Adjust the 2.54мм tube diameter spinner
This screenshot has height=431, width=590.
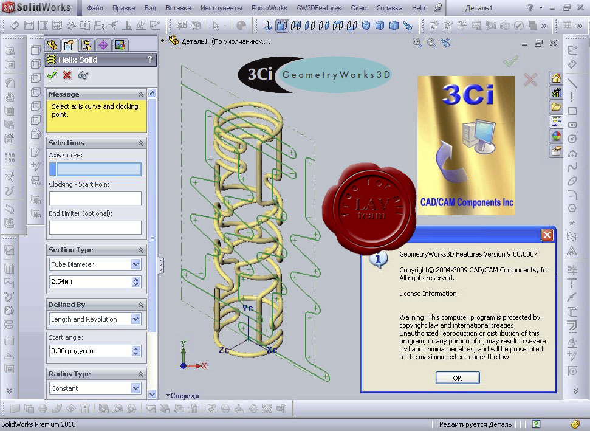point(136,281)
